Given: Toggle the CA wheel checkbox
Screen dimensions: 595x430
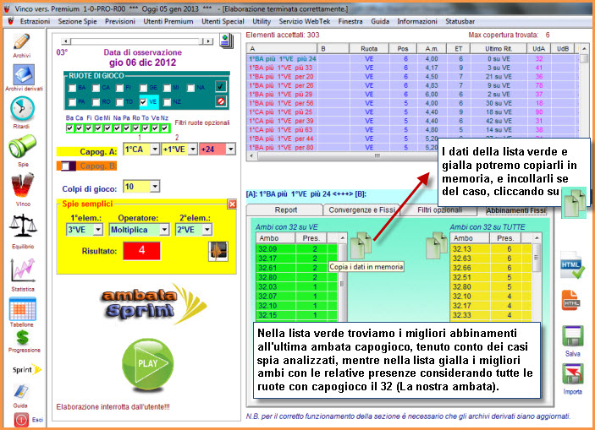Looking at the screenshot, I should coord(96,88).
